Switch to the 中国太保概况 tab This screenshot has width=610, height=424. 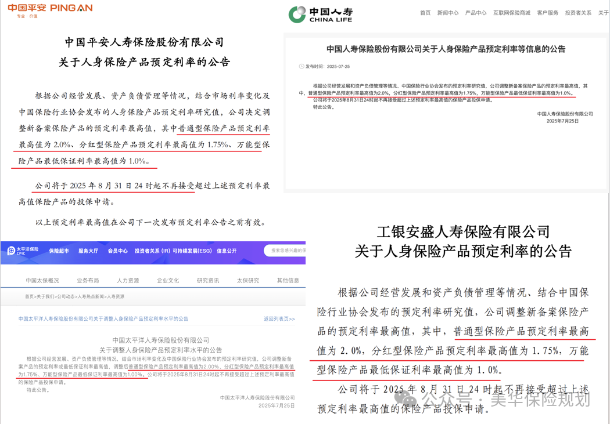pyautogui.click(x=42, y=280)
